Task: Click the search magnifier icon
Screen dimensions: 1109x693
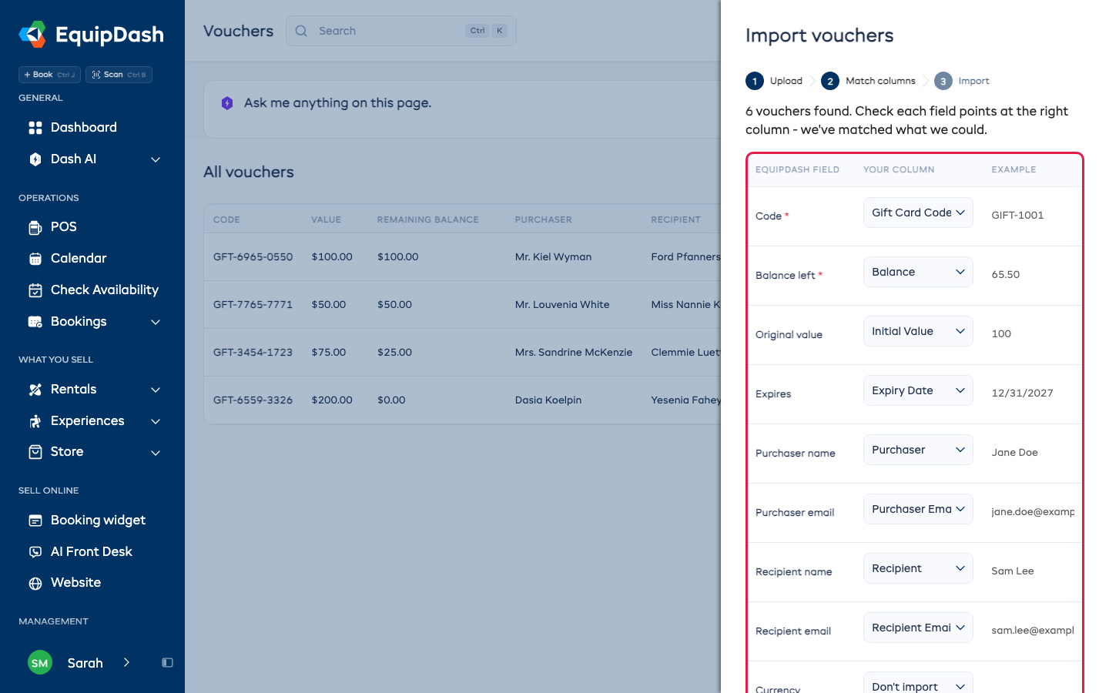Action: (301, 31)
